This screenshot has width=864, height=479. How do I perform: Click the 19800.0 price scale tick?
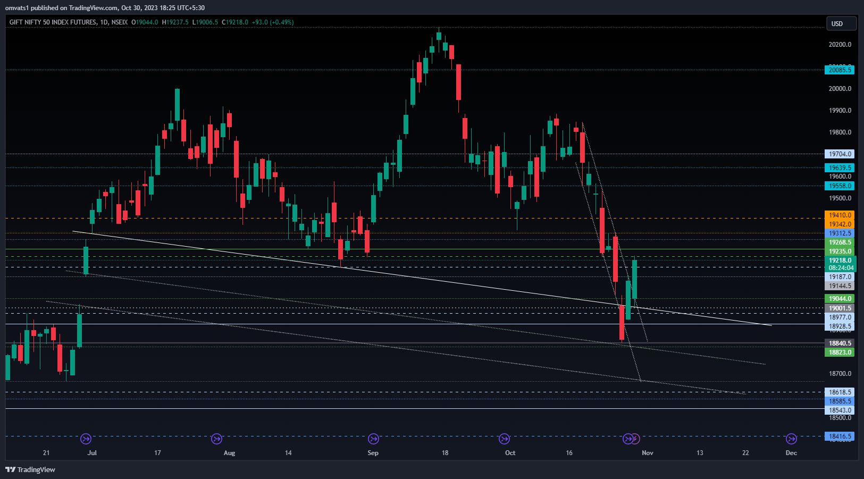point(840,132)
